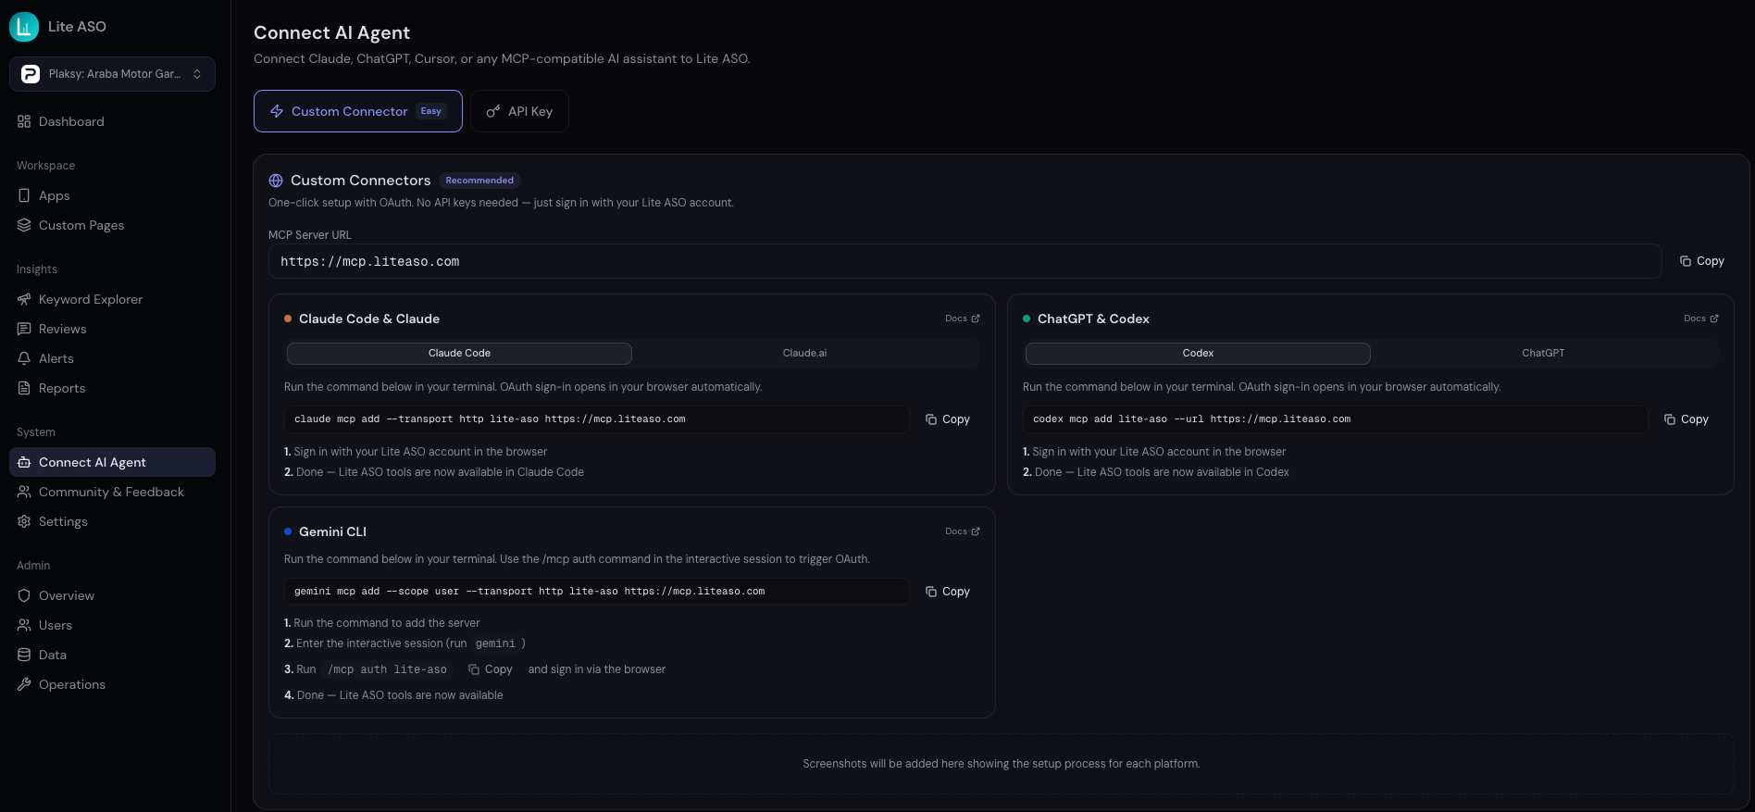Click the Easy badge
Image resolution: width=1755 pixels, height=812 pixels.
(431, 111)
